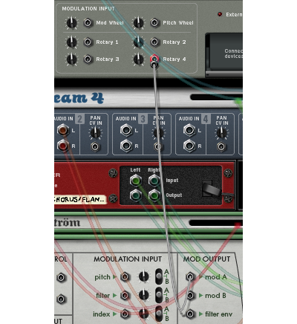Click Audio In 4 right jack
Screen dimensions: 297x324
[189, 146]
